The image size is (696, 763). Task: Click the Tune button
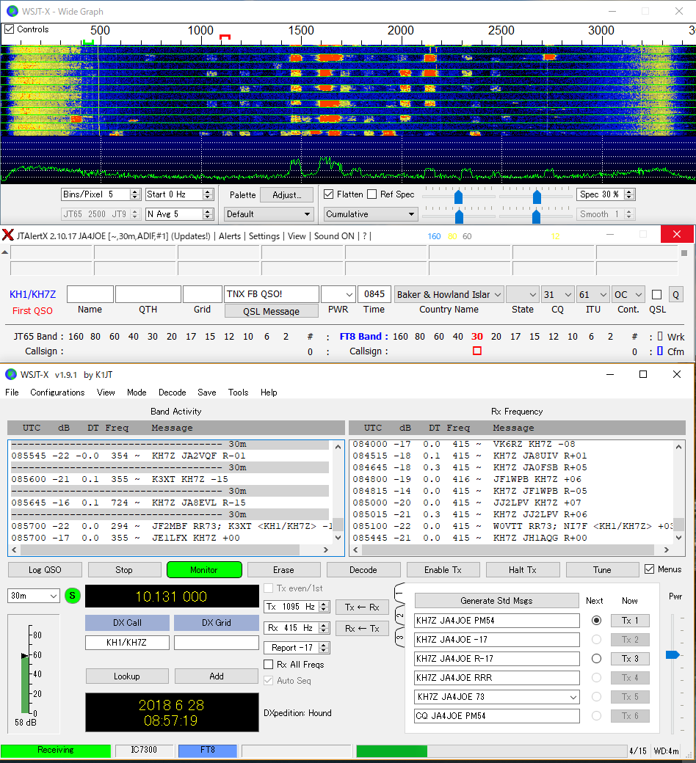(x=602, y=570)
